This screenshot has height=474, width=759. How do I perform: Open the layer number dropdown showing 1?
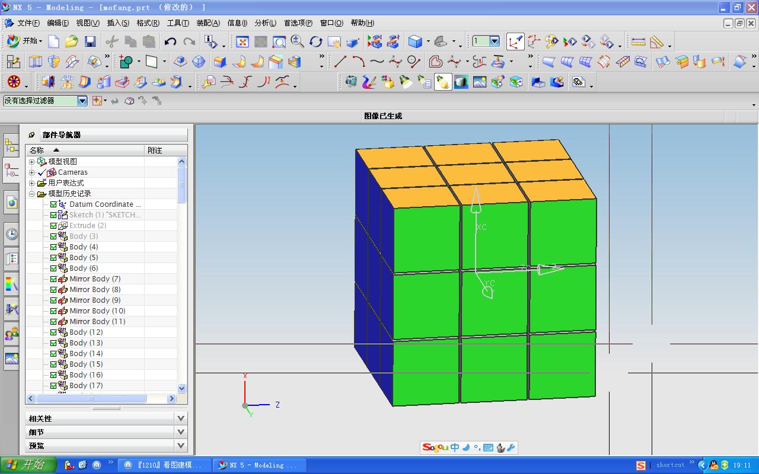pyautogui.click(x=494, y=41)
